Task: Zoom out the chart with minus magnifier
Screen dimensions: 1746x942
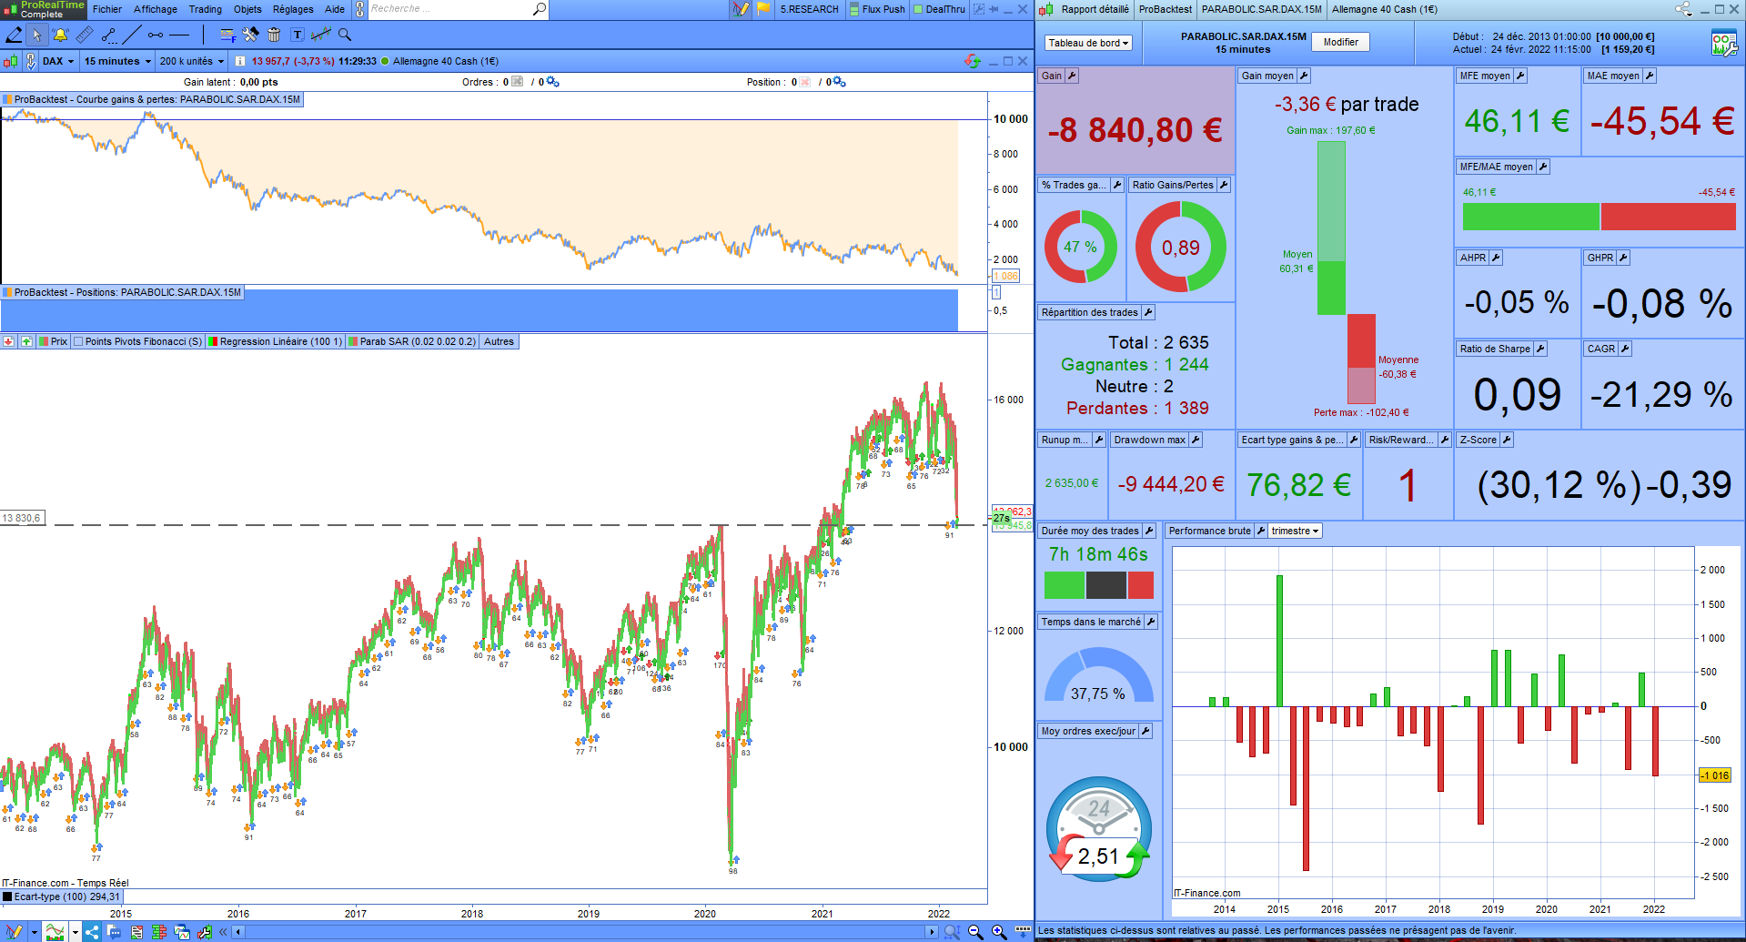Action: tap(975, 932)
